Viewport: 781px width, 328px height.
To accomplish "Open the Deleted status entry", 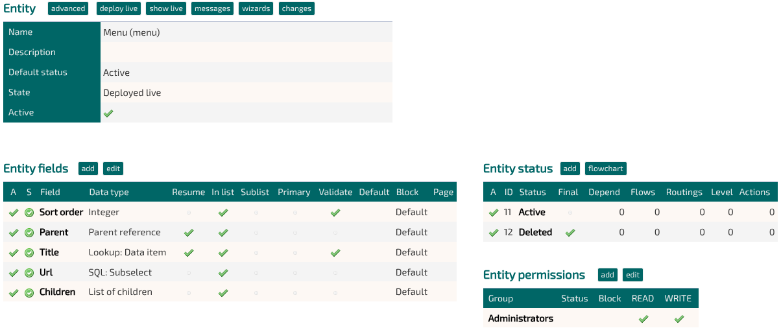I will coord(536,232).
